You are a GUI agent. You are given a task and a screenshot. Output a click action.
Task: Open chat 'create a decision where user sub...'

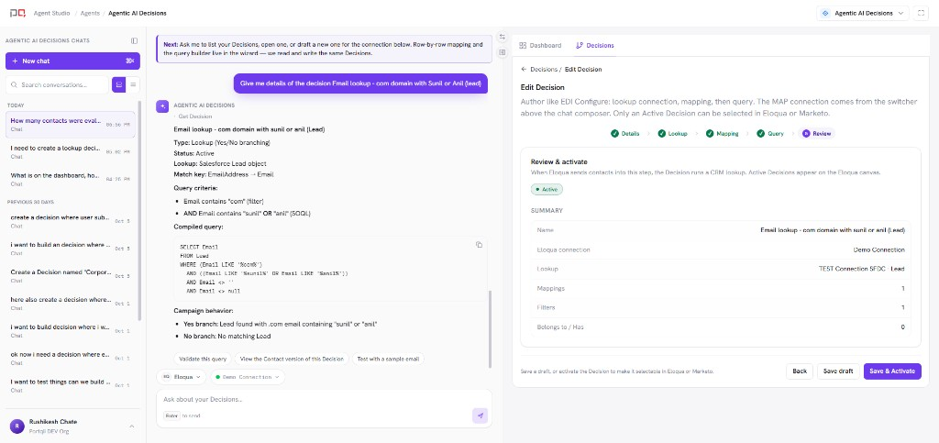[x=70, y=221]
